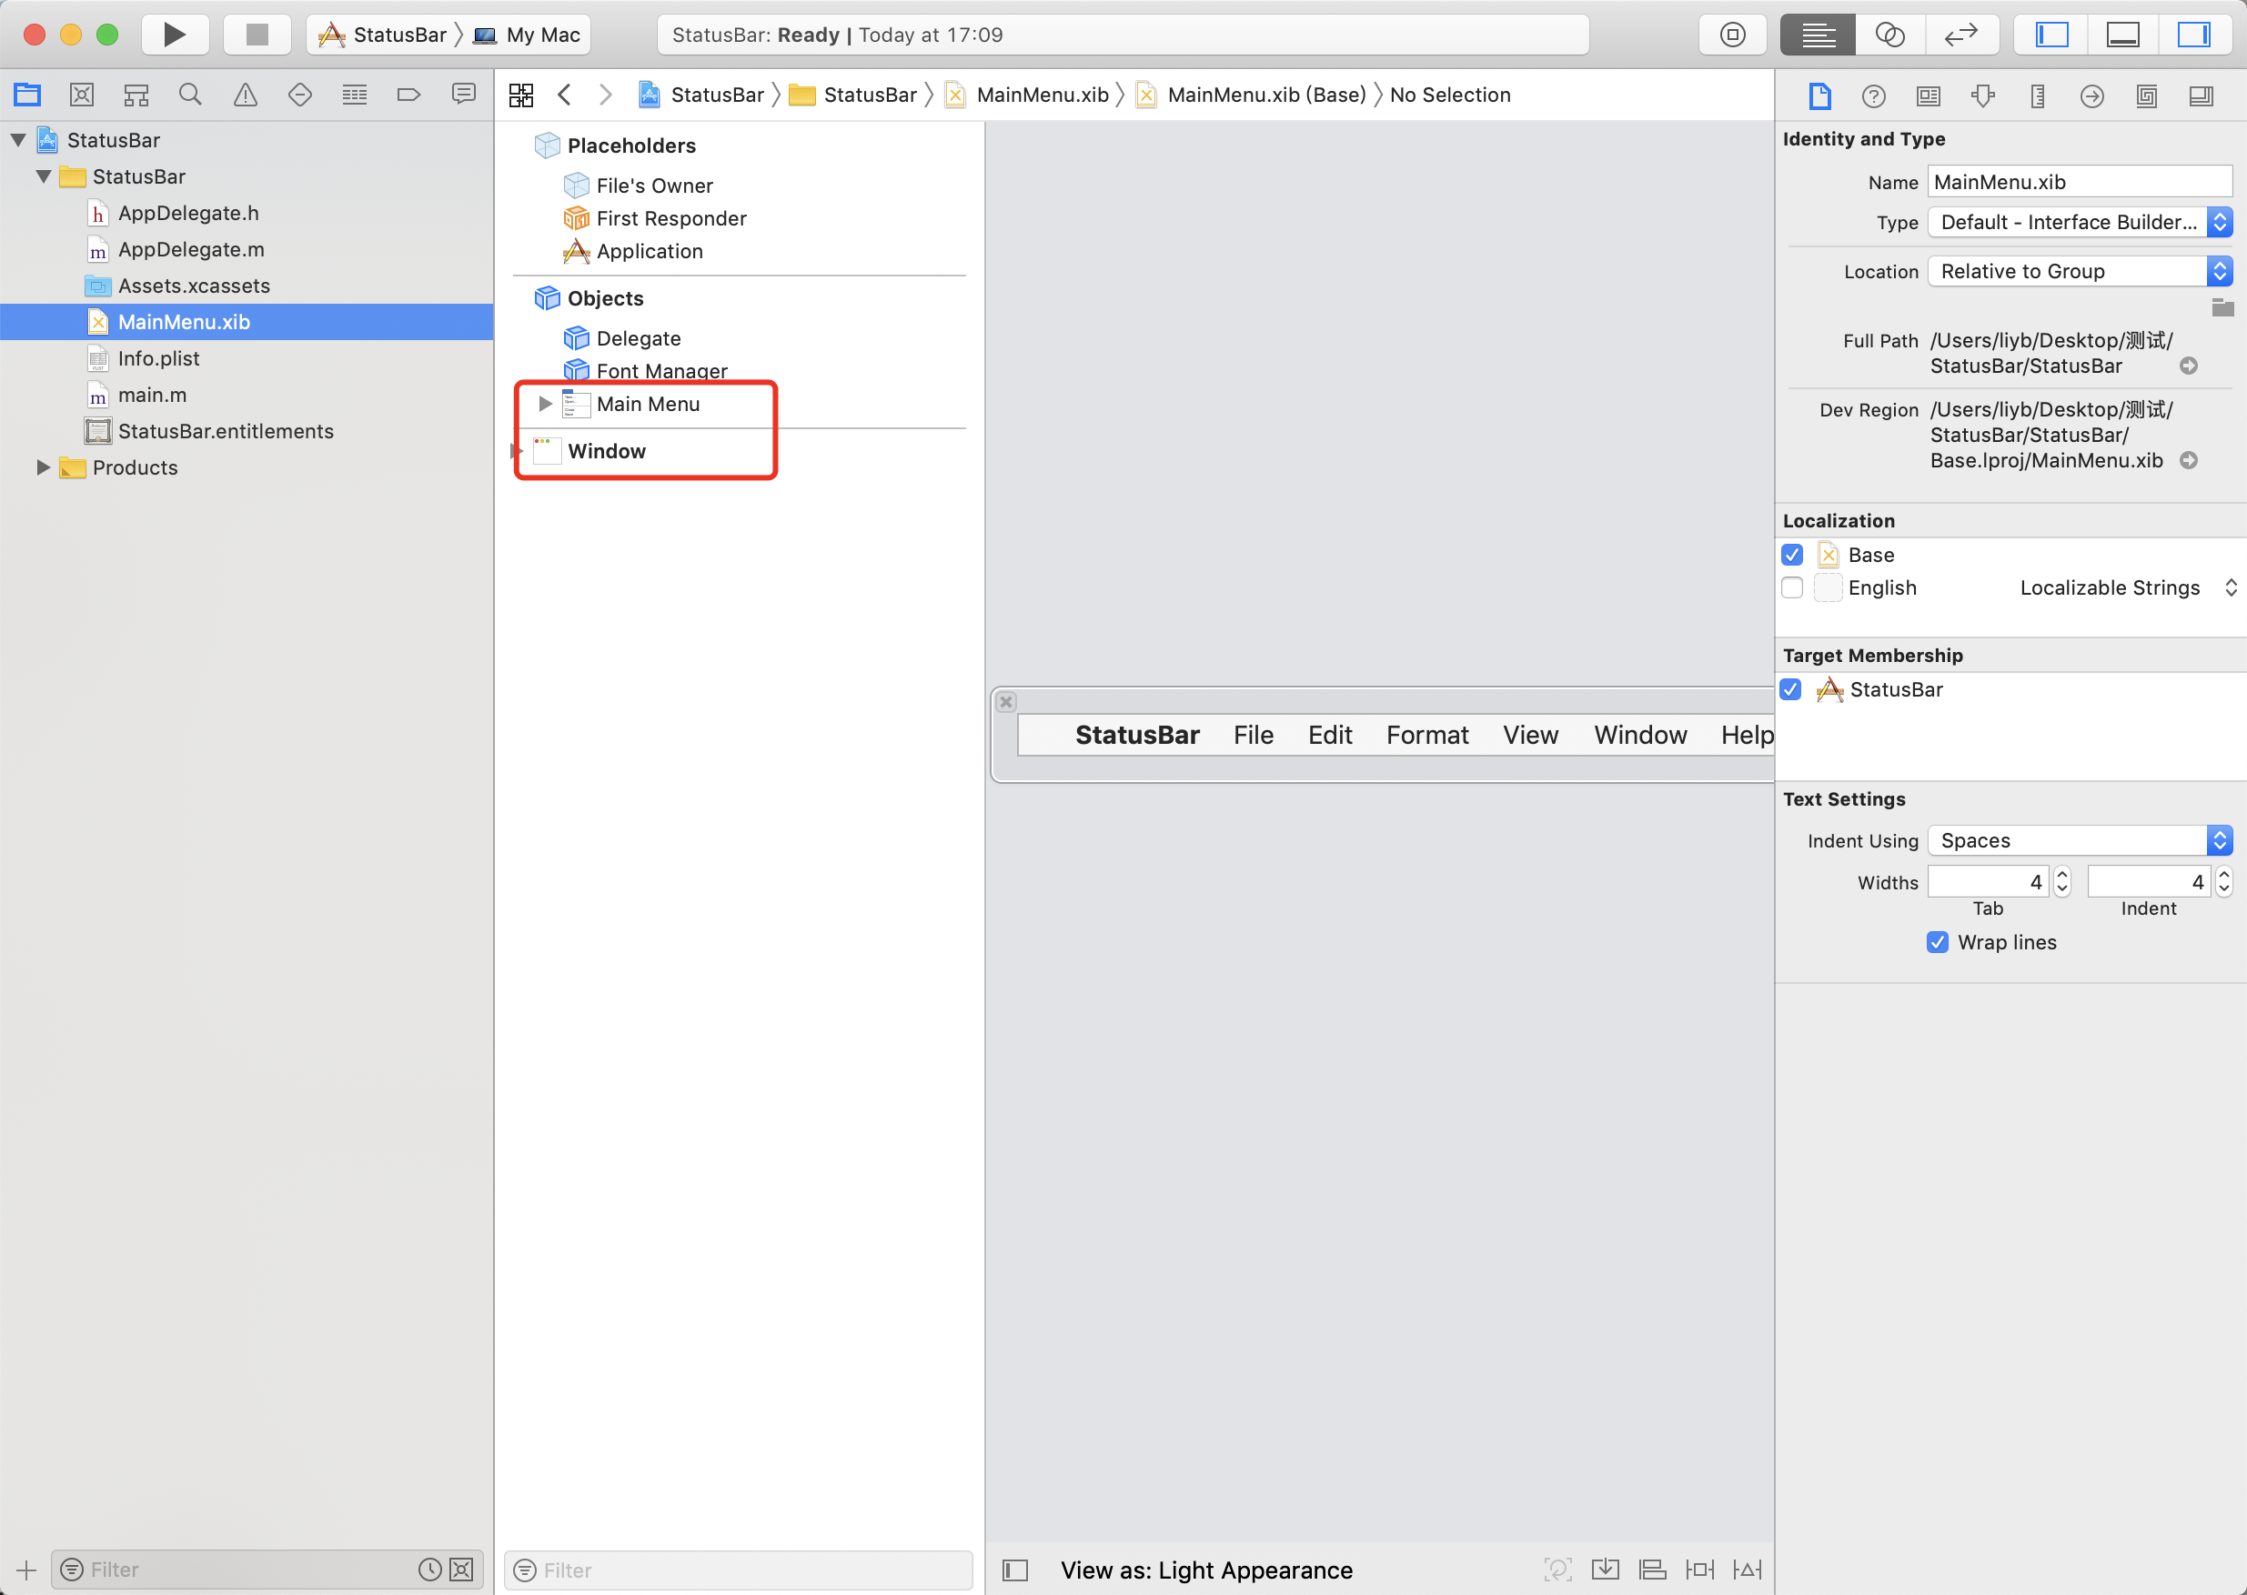The height and width of the screenshot is (1595, 2247).
Task: Click the Run (play) button
Action: pyautogui.click(x=175, y=35)
